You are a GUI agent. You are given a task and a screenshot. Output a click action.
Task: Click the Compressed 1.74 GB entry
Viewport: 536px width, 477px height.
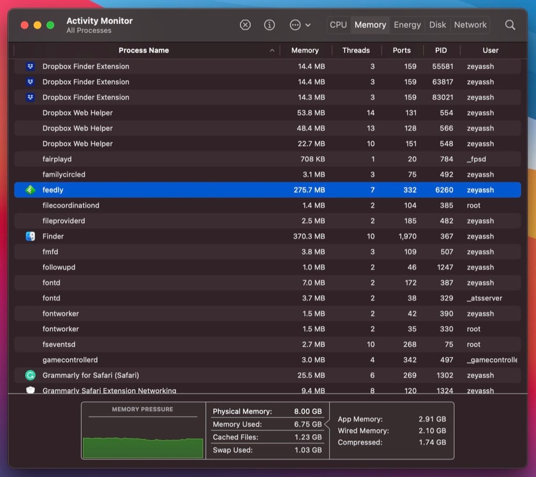(x=392, y=443)
